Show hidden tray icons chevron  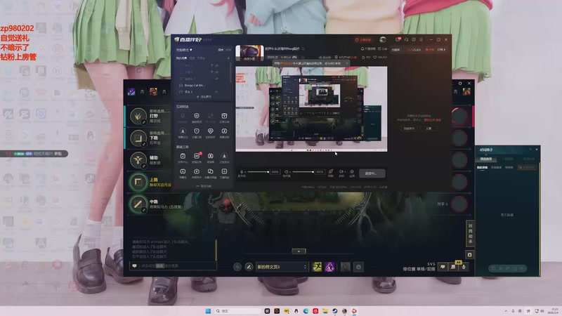tap(506, 311)
